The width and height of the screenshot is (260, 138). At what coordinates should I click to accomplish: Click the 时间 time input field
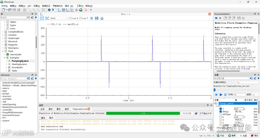(x=240, y=95)
